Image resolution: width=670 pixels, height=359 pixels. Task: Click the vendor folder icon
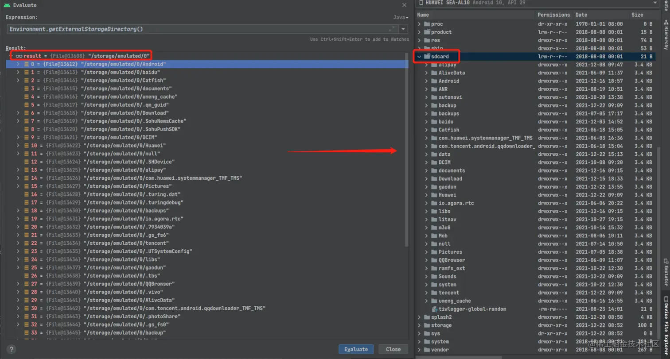coord(427,350)
